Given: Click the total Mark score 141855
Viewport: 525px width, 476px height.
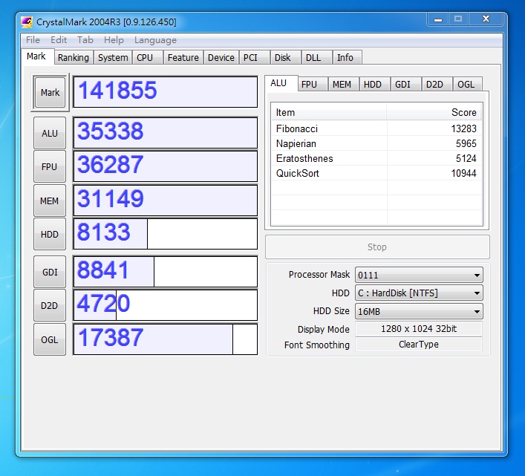Looking at the screenshot, I should [x=166, y=92].
